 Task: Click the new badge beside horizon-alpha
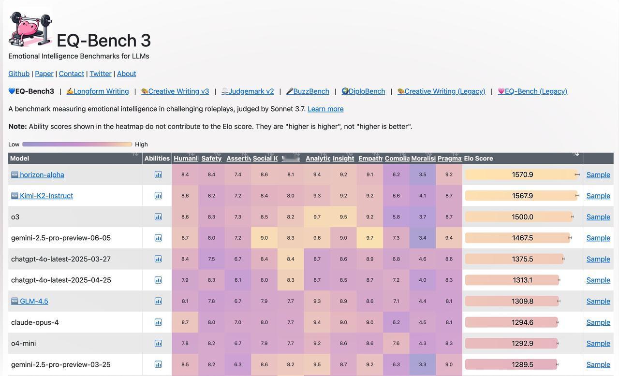(15, 174)
